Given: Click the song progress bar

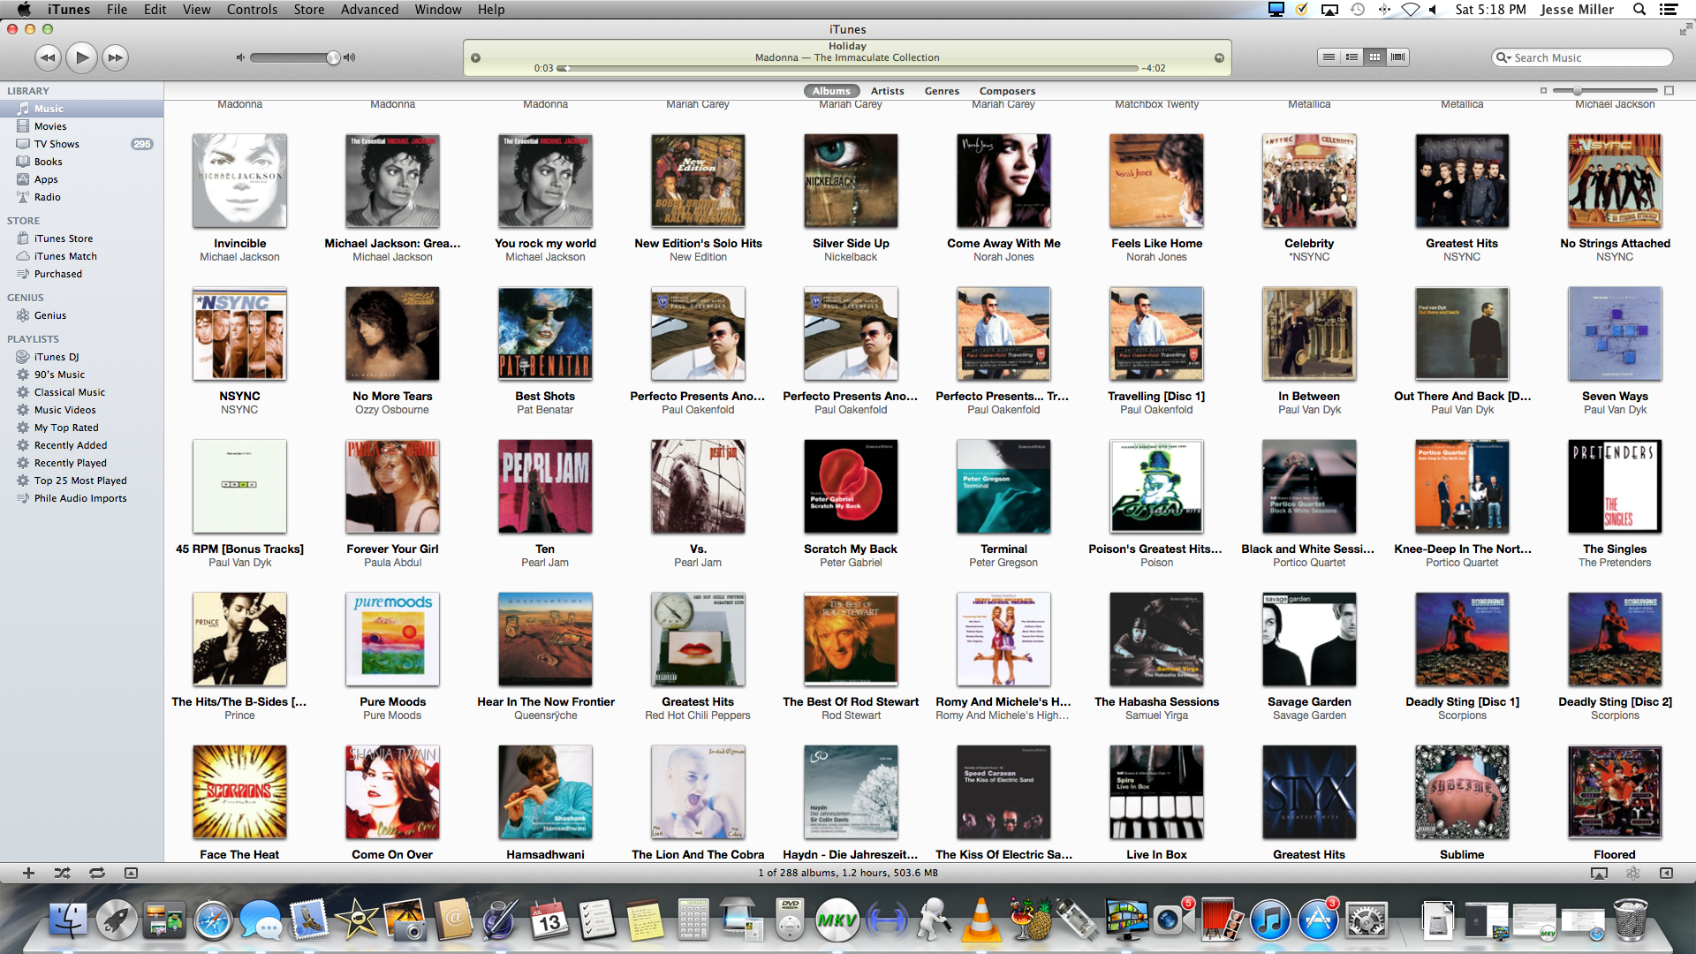Looking at the screenshot, I should tap(848, 68).
